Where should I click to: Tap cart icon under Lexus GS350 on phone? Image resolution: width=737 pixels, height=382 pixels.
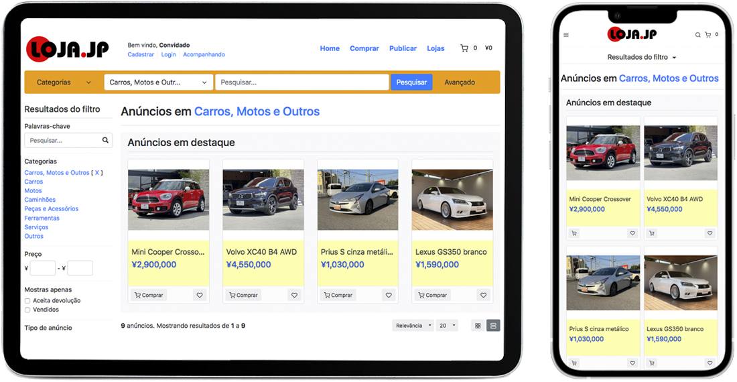coord(651,363)
